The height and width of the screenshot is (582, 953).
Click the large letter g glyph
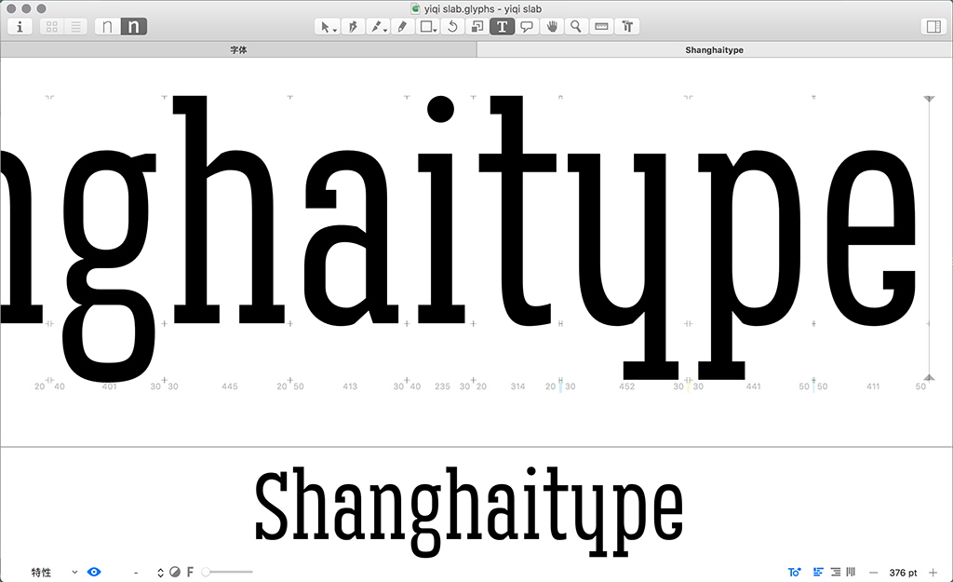(x=110, y=267)
